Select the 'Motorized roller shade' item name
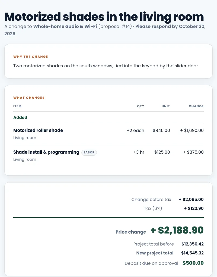The height and width of the screenshot is (277, 217). click(38, 130)
